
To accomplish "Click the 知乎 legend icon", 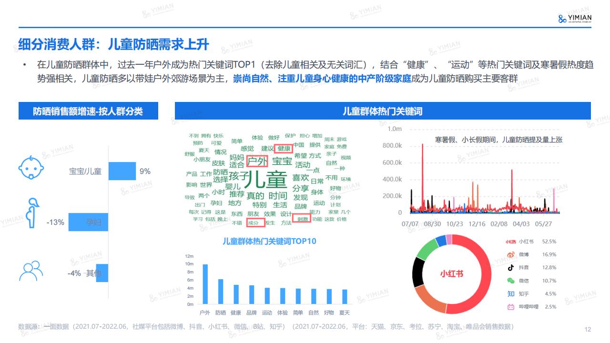I will 511,294.
